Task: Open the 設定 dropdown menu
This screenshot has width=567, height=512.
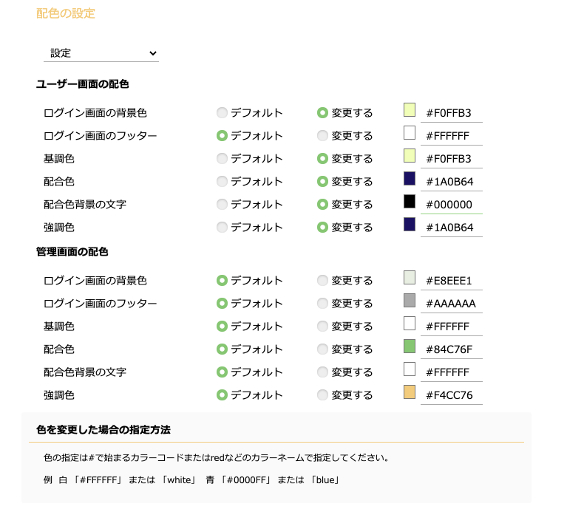Action: [x=101, y=53]
